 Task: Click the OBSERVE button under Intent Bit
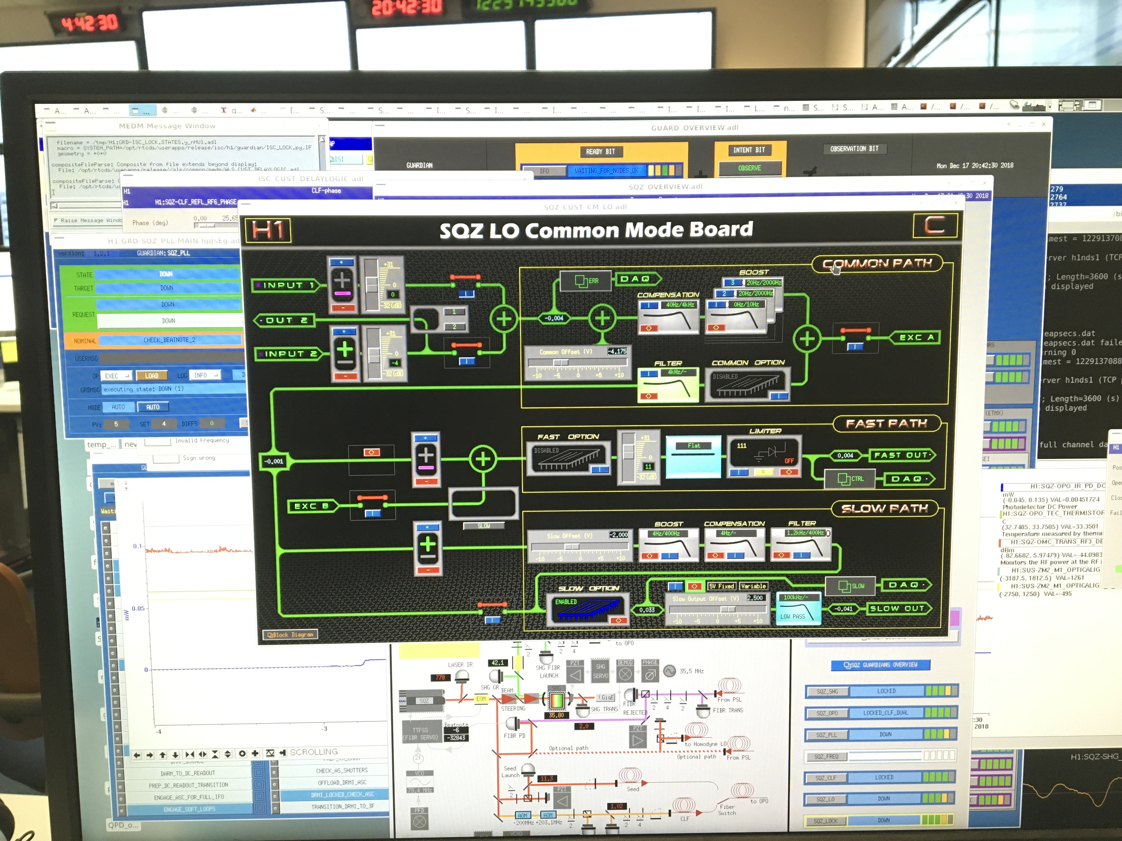[750, 168]
